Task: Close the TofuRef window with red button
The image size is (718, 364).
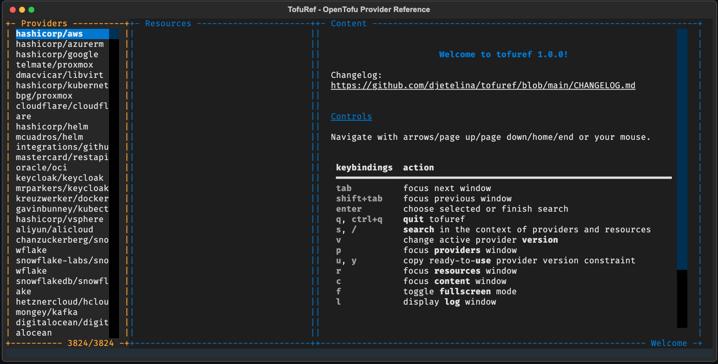Action: pyautogui.click(x=12, y=9)
